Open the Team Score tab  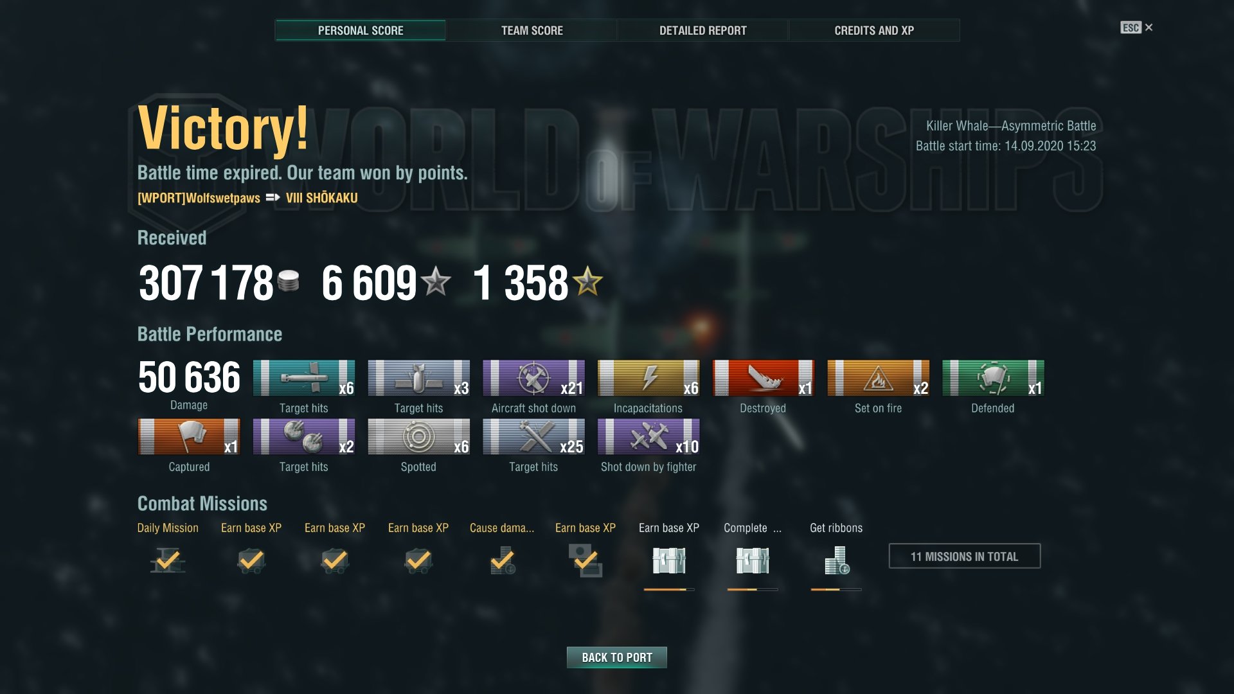(532, 30)
